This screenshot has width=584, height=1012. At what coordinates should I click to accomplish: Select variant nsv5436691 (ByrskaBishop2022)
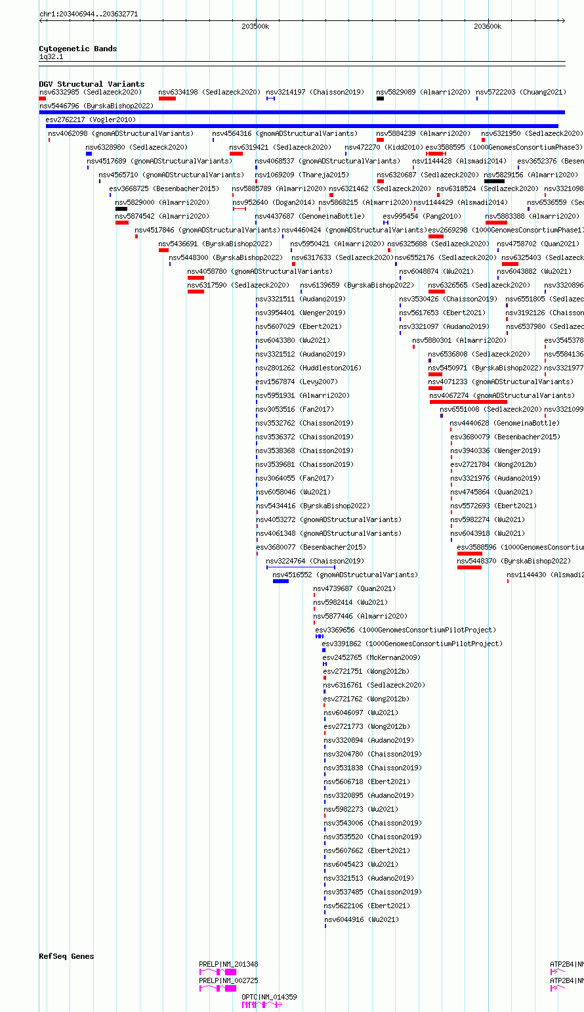[x=215, y=244]
